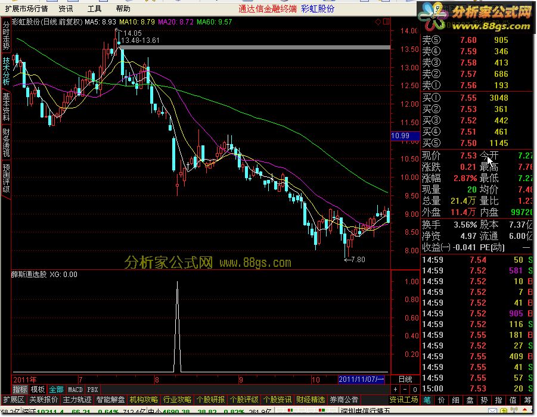
Task: Open 智能解盘 panel
Action: click(x=110, y=400)
